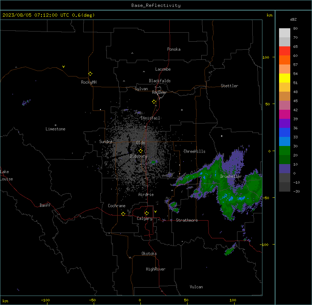Click the Calgary label
The height and width of the screenshot is (305, 312).
(145, 218)
